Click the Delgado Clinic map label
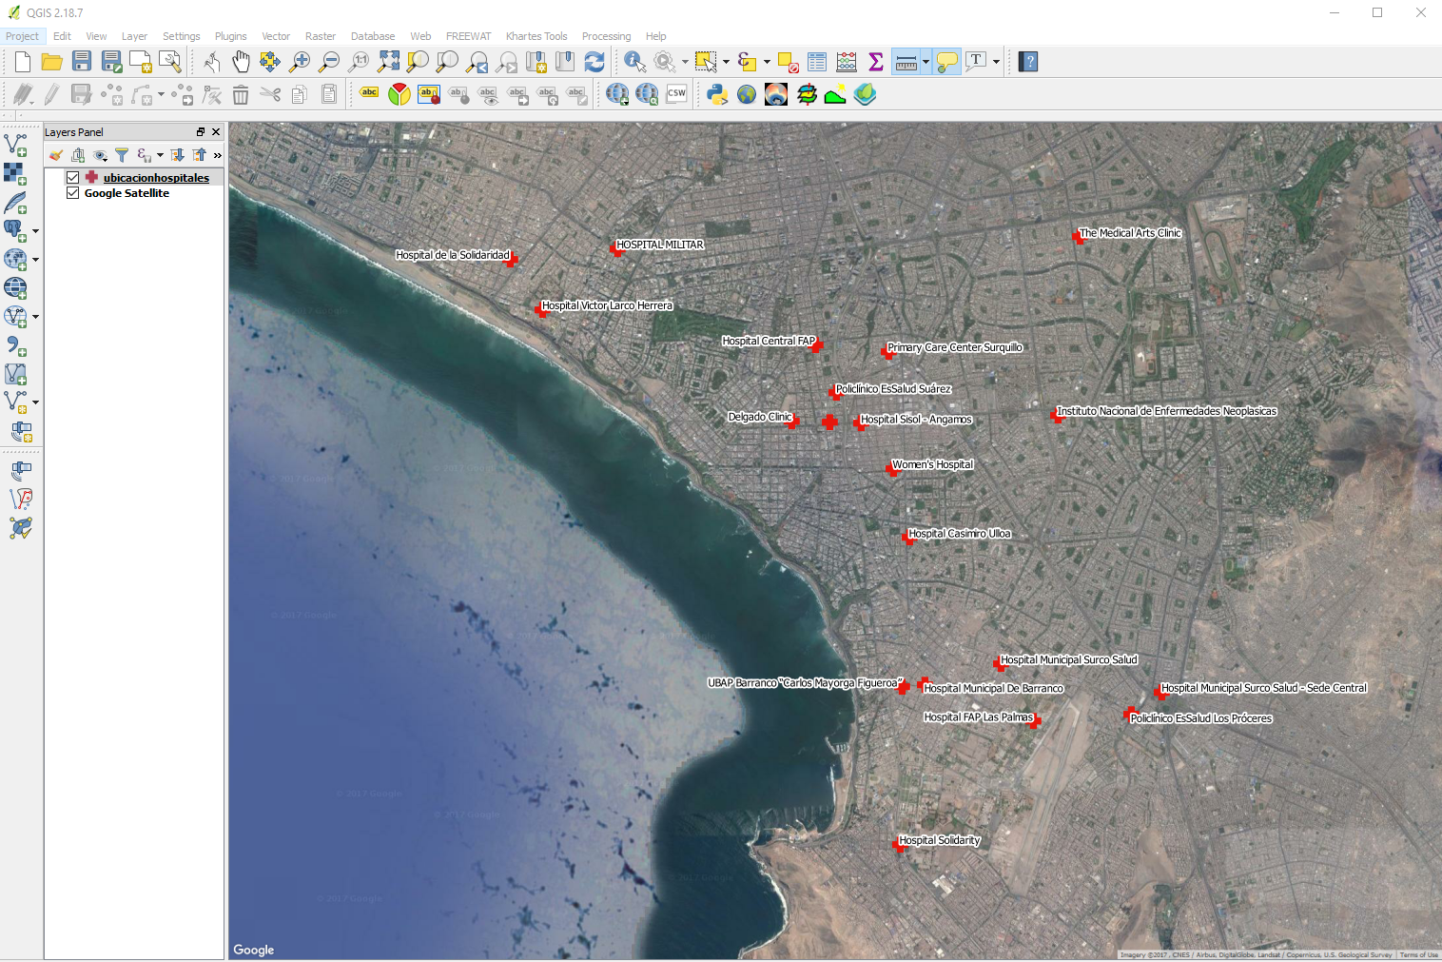This screenshot has height=962, width=1442. pyautogui.click(x=760, y=417)
